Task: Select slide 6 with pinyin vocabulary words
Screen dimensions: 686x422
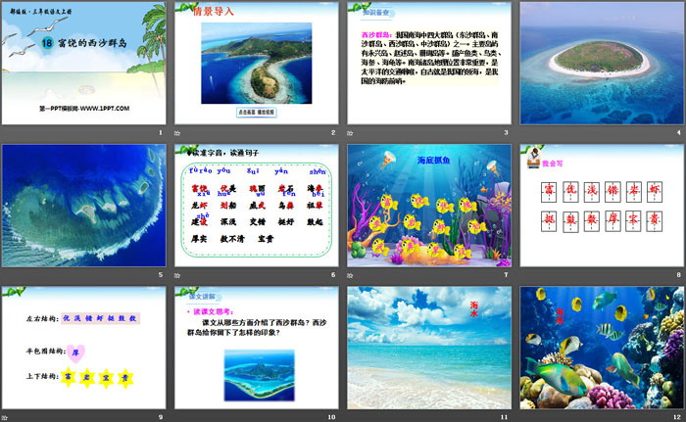Action: coord(257,206)
